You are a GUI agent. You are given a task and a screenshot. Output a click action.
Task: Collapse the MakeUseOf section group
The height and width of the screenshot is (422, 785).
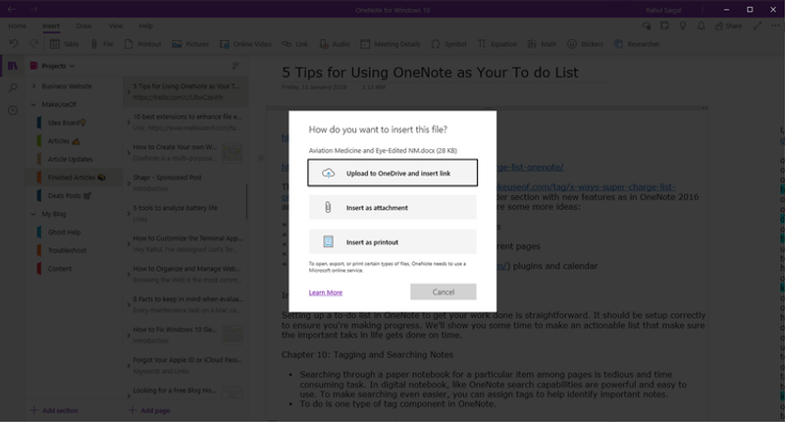pos(33,105)
